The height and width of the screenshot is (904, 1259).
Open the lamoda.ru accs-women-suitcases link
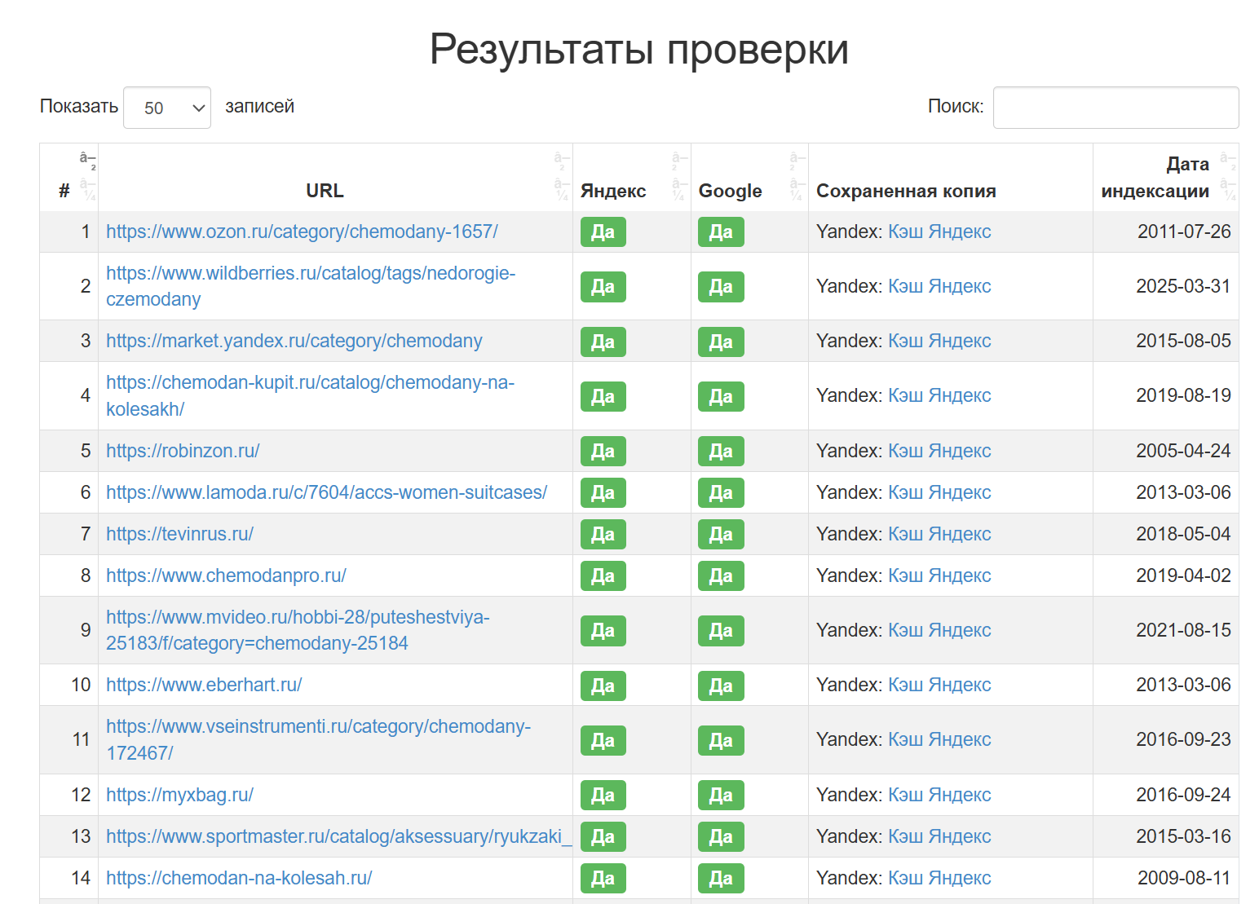click(x=326, y=492)
